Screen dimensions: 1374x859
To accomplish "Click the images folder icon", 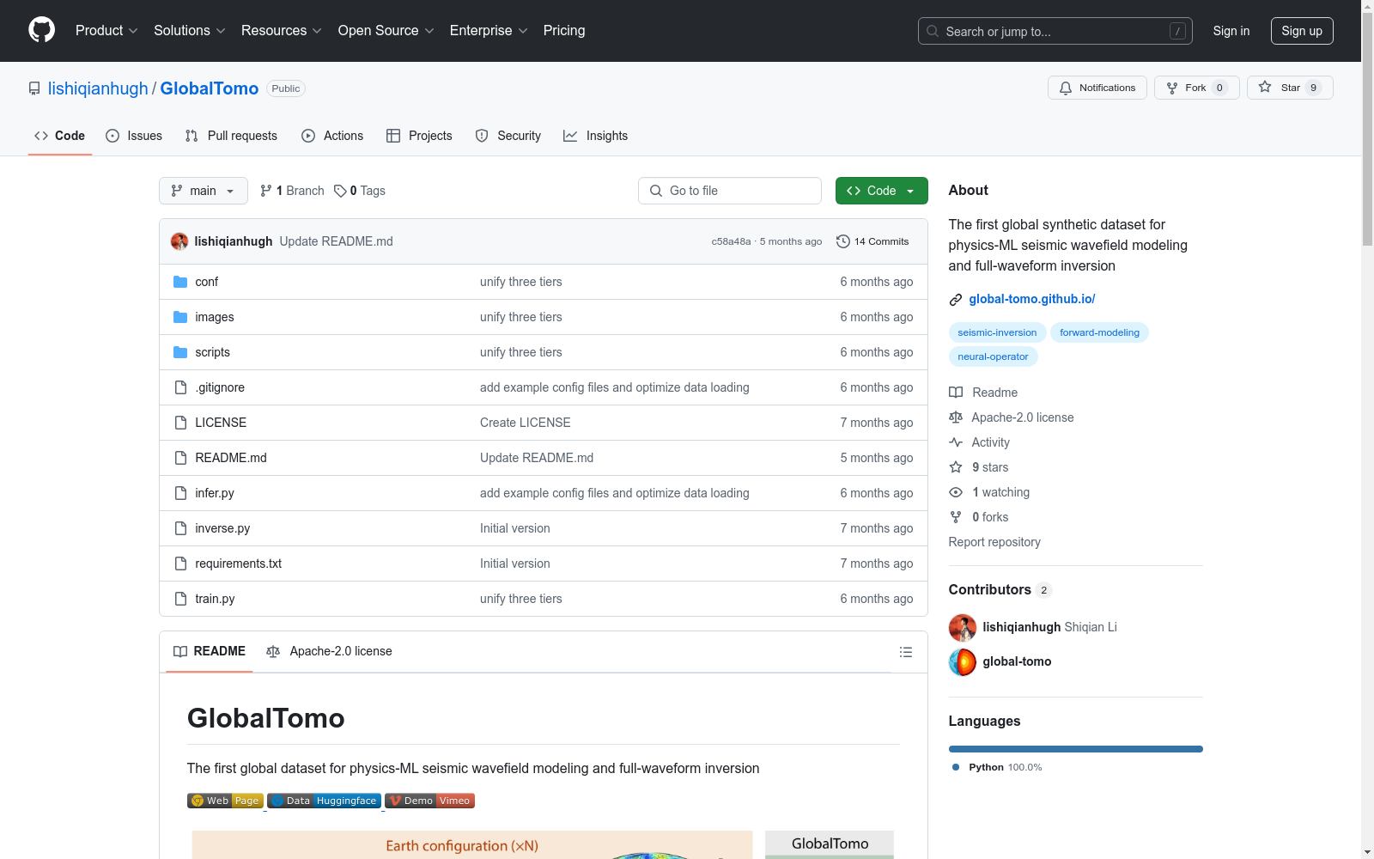I will (x=180, y=317).
